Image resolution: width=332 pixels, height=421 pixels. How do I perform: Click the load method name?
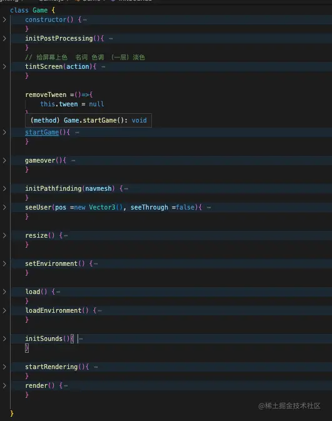(33, 292)
